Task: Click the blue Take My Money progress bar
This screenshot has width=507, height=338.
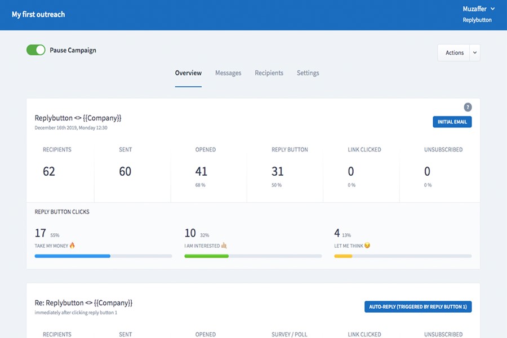Action: coord(73,256)
